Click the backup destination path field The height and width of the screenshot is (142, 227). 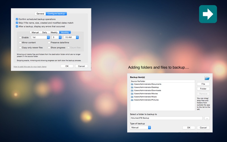point(166,118)
